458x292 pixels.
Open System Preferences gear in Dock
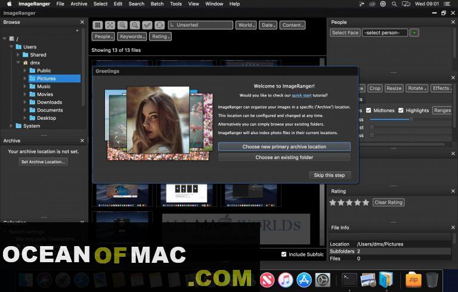(x=323, y=279)
